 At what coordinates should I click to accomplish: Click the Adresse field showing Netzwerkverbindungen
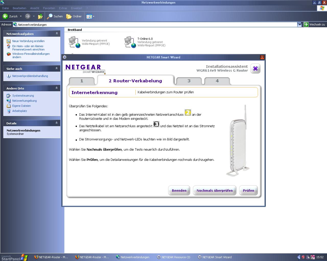coord(155,24)
